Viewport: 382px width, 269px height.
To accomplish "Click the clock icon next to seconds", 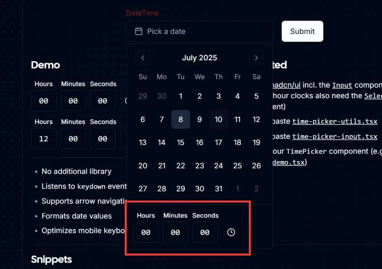I will click(x=231, y=232).
